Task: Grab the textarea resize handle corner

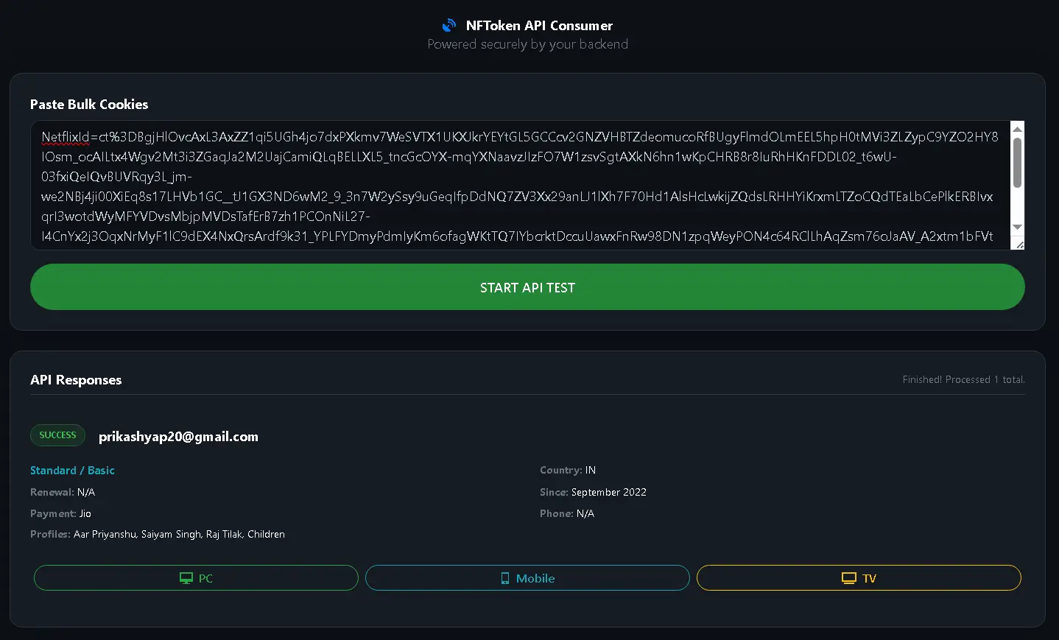Action: coord(1019,245)
